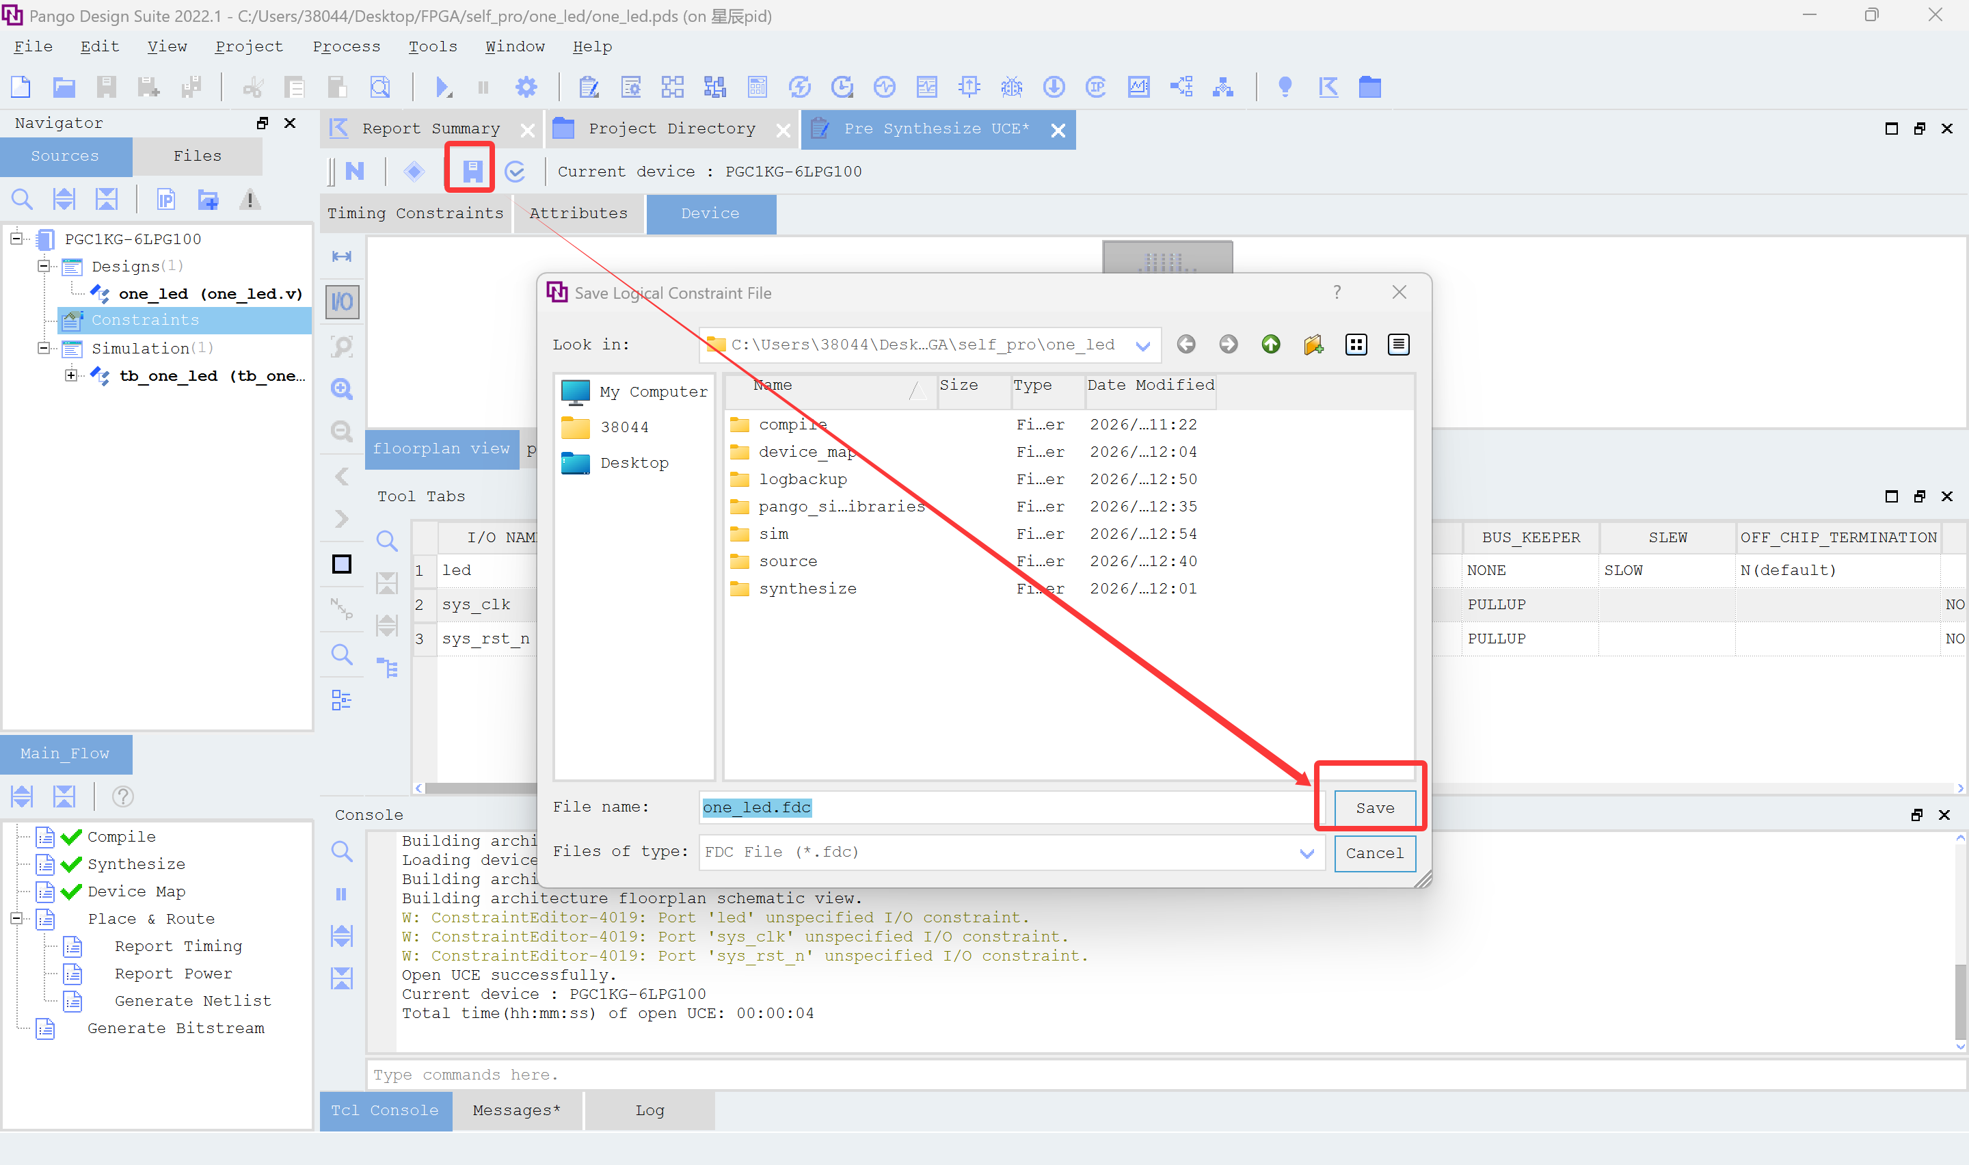
Task: Switch to Messages tab
Action: (515, 1109)
